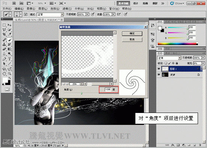
Task: Select the Gradient tool
Action: (x=9, y=49)
